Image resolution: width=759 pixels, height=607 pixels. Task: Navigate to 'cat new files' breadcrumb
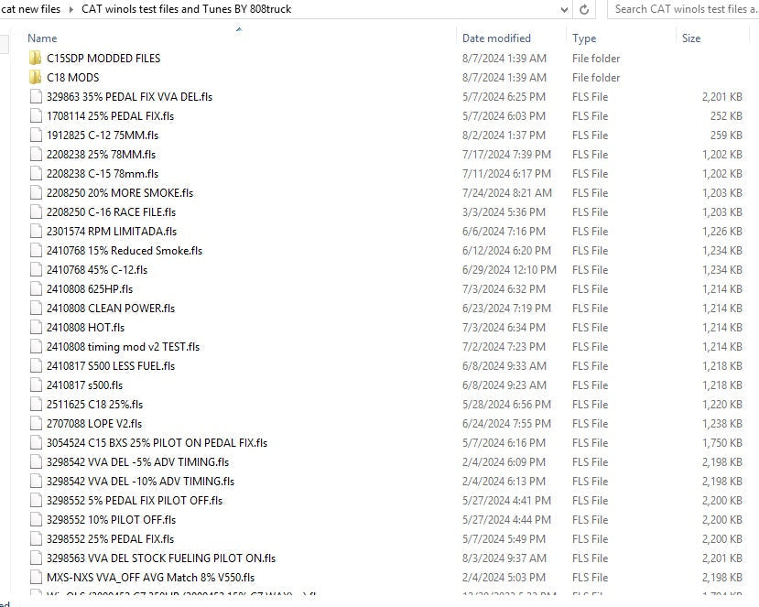31,9
